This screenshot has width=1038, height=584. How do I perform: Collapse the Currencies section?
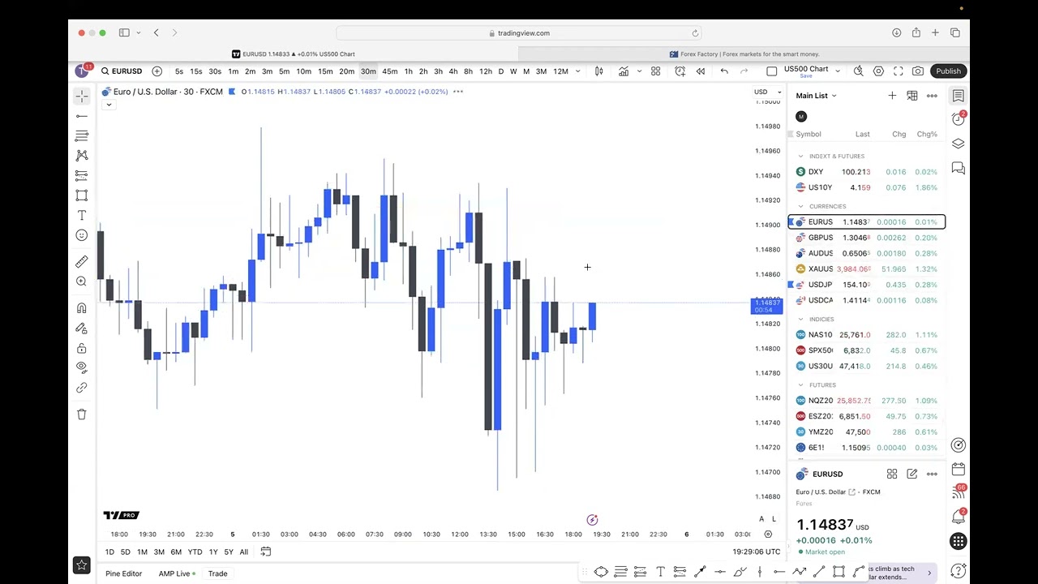click(x=800, y=207)
